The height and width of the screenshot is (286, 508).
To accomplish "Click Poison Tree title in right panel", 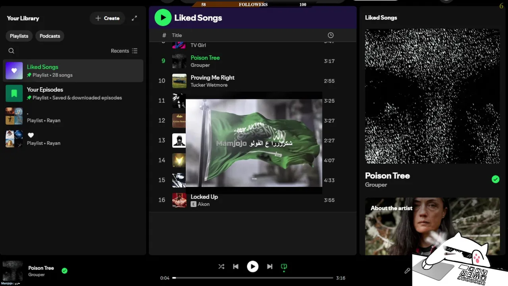I will point(387,176).
